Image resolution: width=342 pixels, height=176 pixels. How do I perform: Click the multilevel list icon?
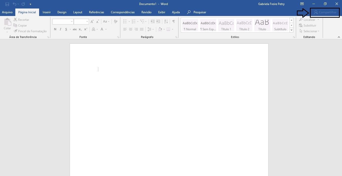[142, 21]
